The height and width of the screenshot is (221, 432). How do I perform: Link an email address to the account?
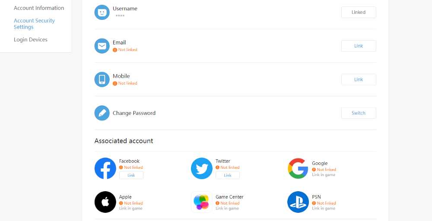pos(359,46)
